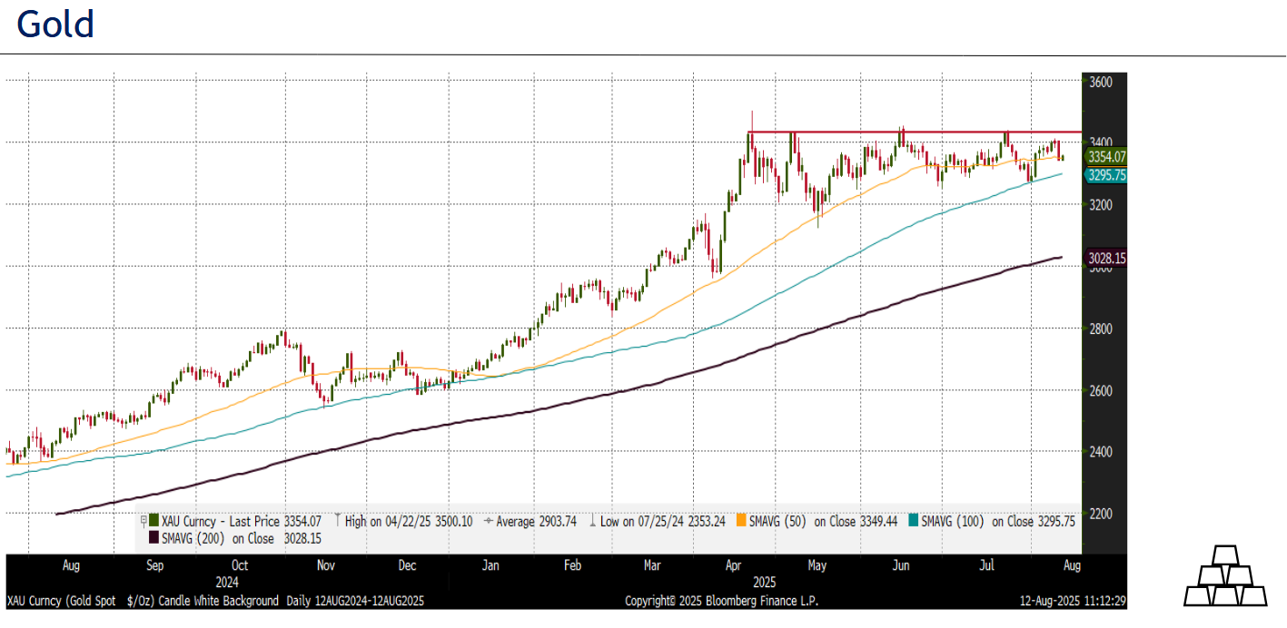Viewport: 1287px width, 628px height.
Task: Click the Daily 12AUG2024-12AUG2025 range text
Action: coord(354,601)
